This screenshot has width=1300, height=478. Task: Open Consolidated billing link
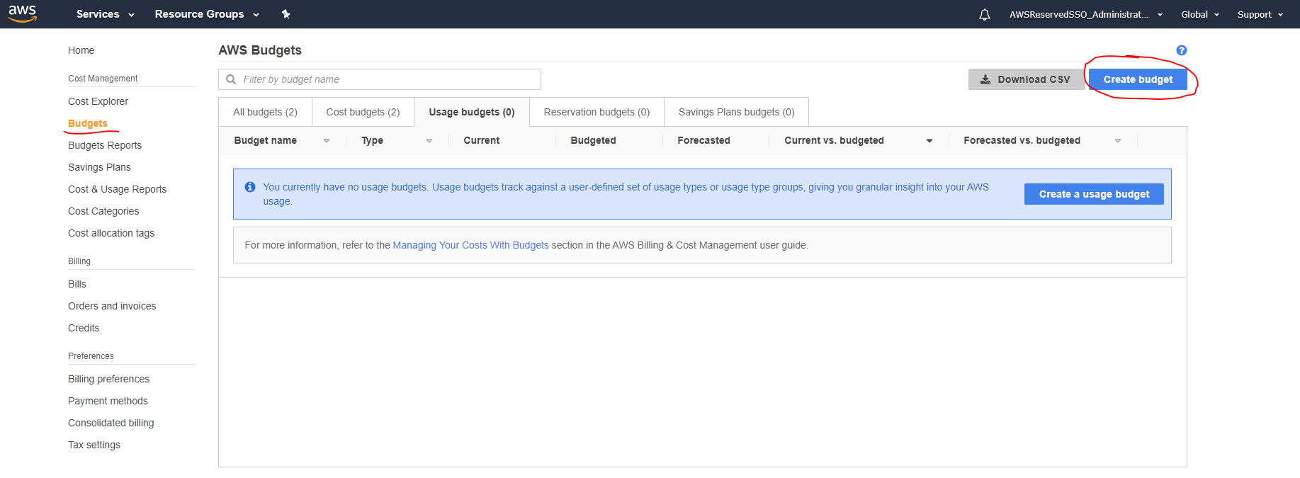pos(111,423)
